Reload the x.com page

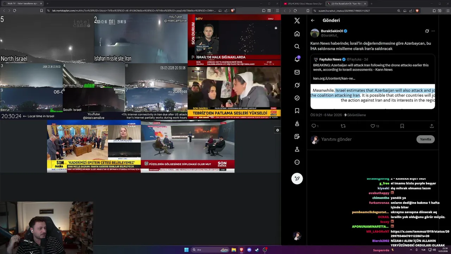click(295, 11)
